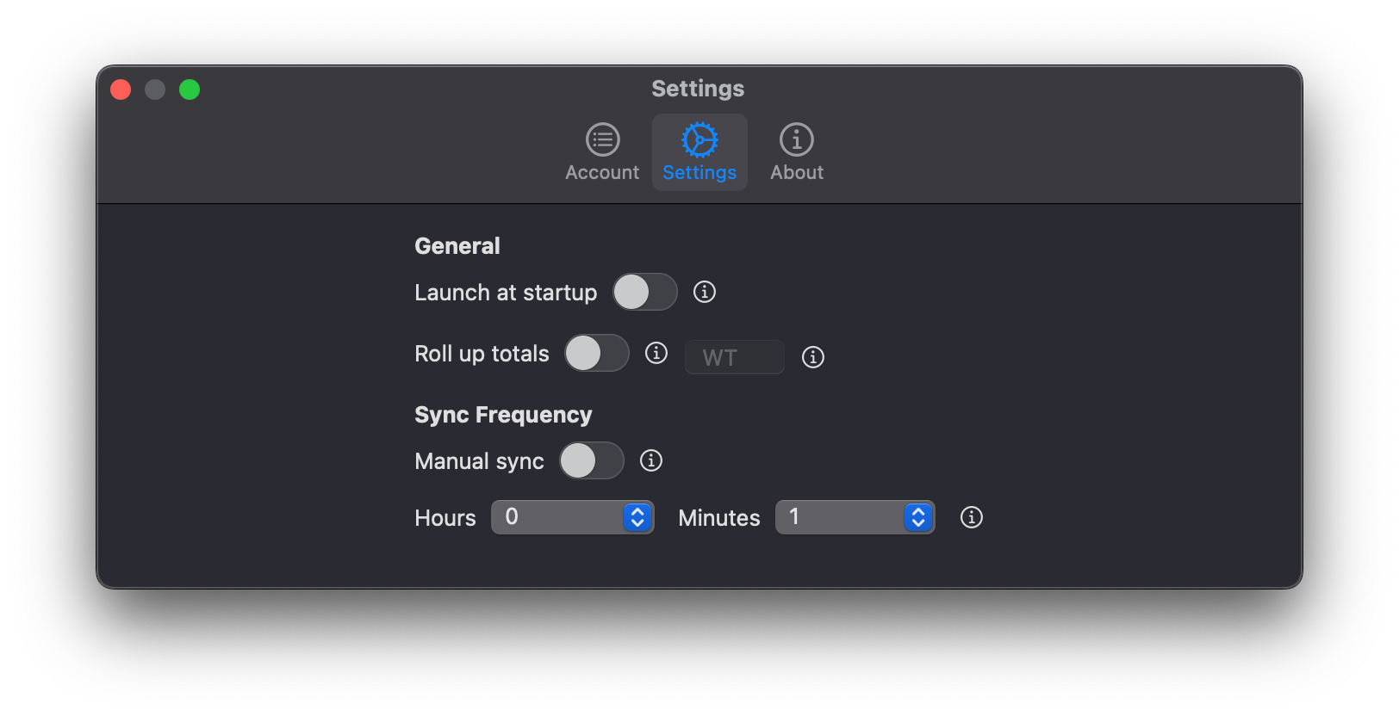Viewport: 1399px width, 716px height.
Task: Open the Account tab
Action: click(x=602, y=152)
